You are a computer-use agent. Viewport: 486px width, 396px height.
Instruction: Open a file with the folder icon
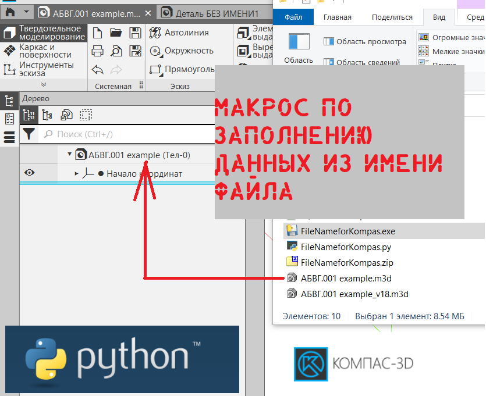click(116, 33)
